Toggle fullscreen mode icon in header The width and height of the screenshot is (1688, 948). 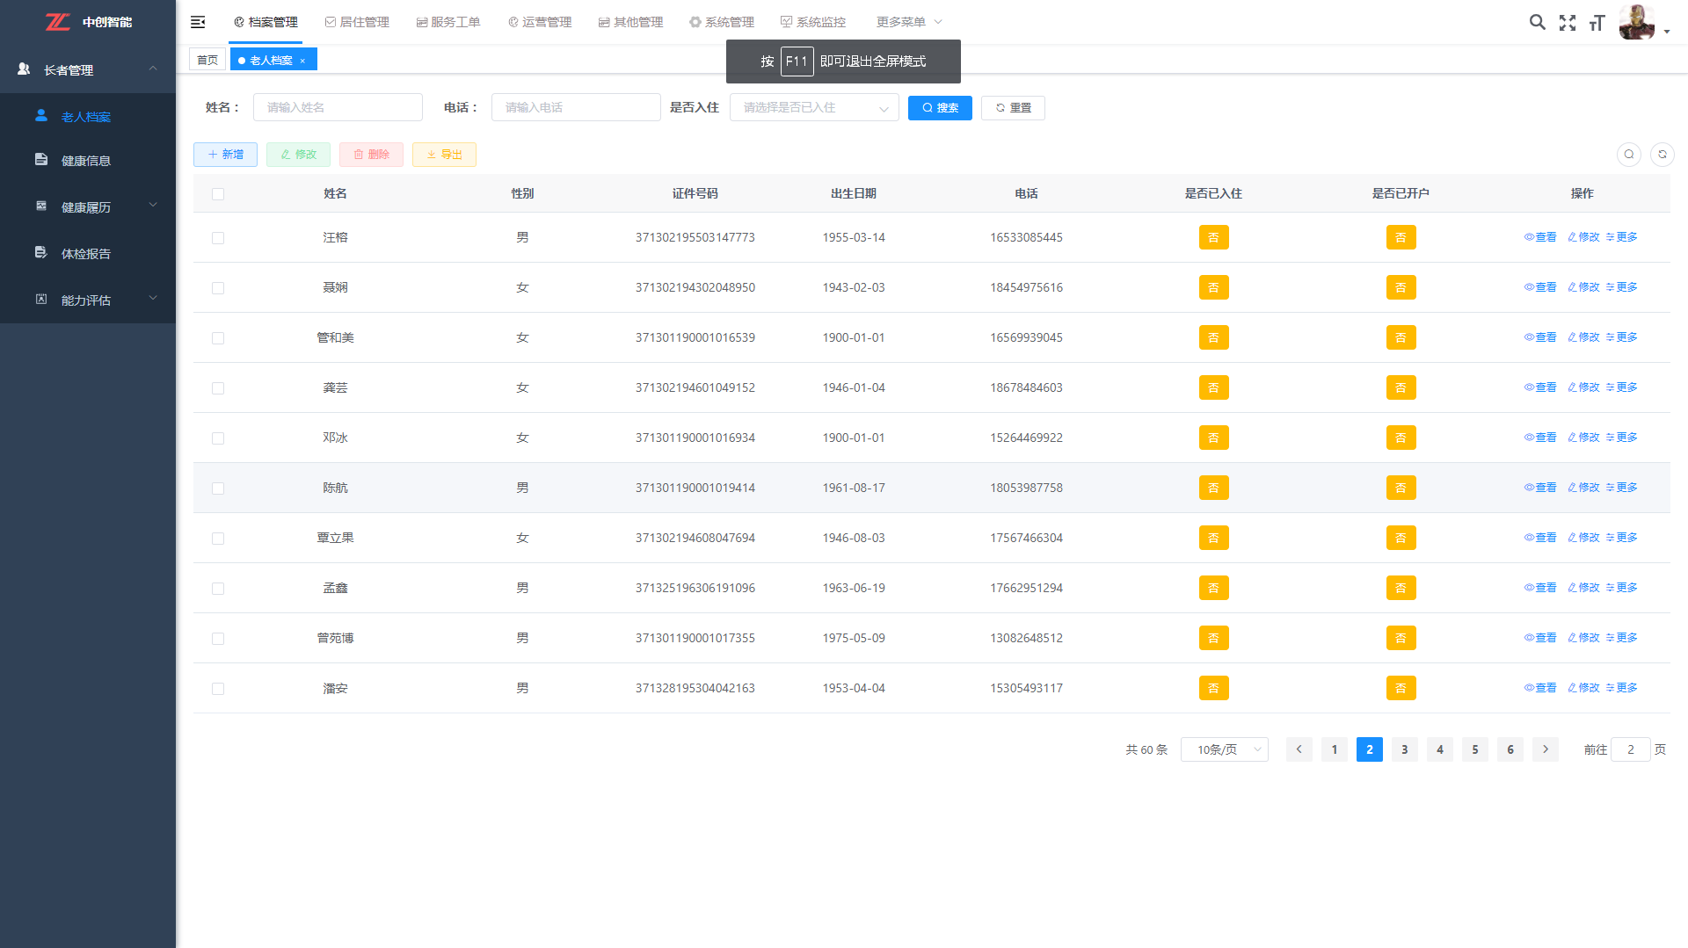coord(1567,23)
